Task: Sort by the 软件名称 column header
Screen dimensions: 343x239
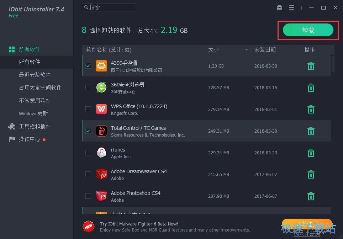Action: [109, 50]
